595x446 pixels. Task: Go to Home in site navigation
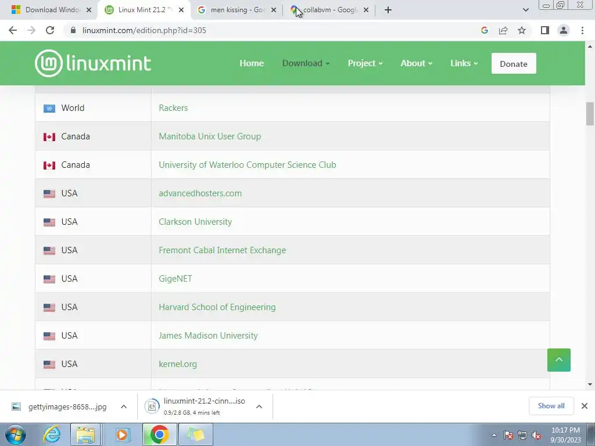(252, 63)
